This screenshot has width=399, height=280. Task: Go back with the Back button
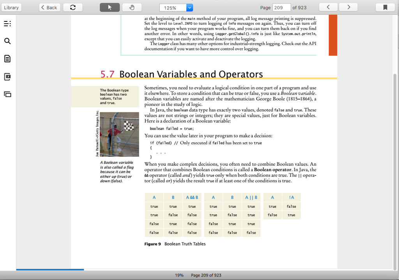pyautogui.click(x=49, y=7)
